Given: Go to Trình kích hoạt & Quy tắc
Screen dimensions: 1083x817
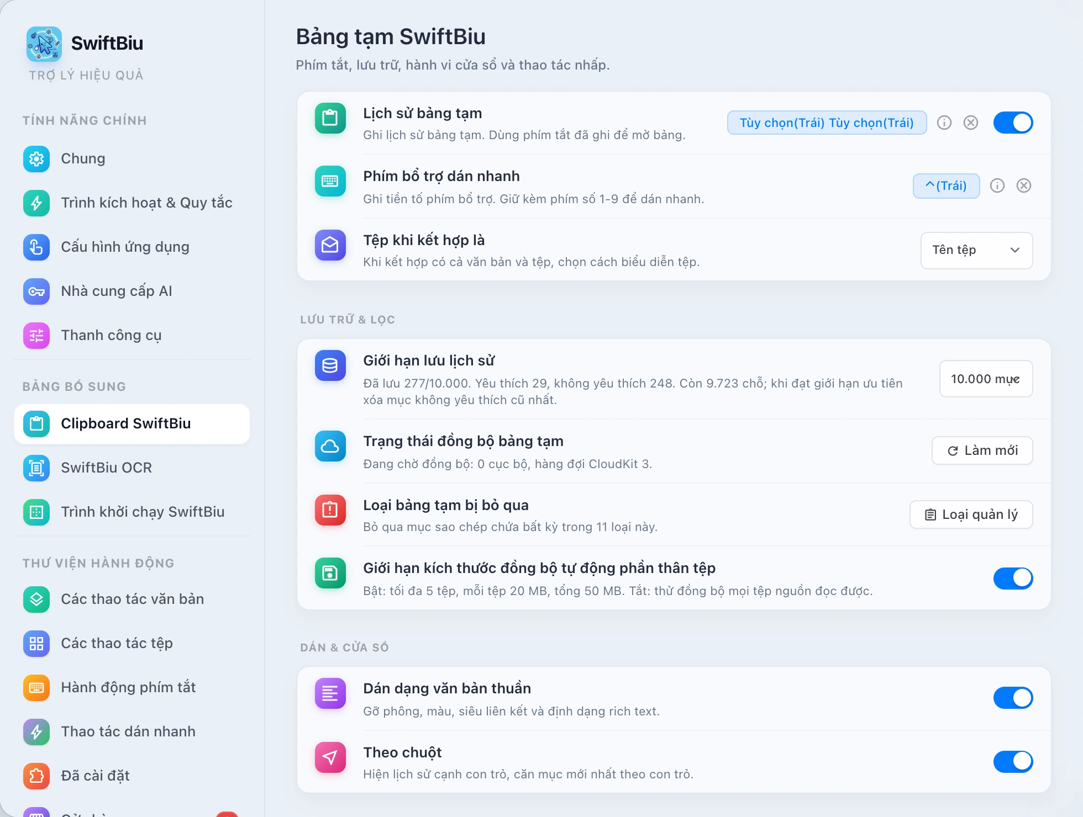Looking at the screenshot, I should [132, 203].
